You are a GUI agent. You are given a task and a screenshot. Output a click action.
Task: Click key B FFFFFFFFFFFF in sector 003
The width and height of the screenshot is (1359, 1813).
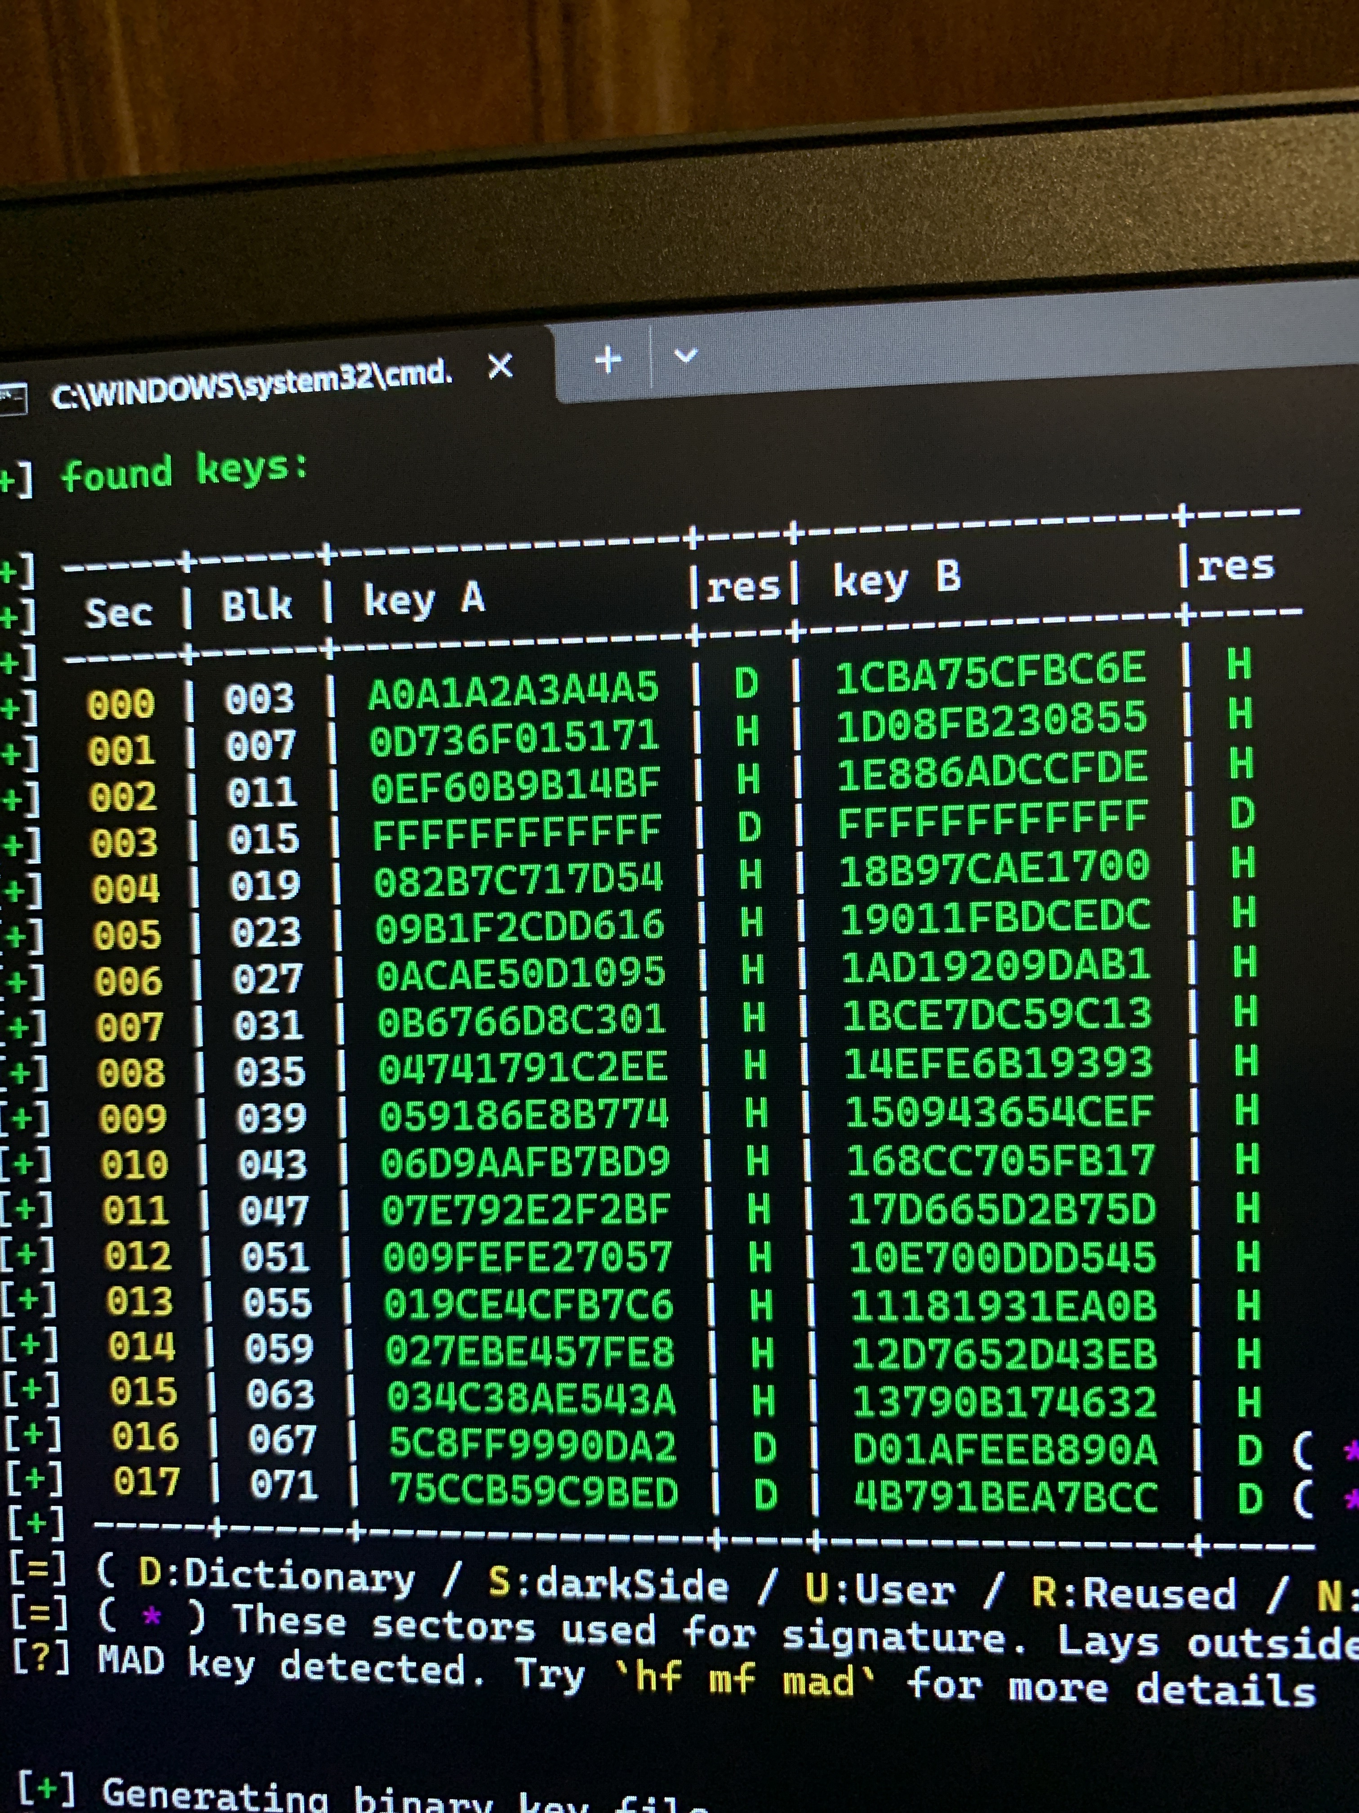tap(993, 820)
